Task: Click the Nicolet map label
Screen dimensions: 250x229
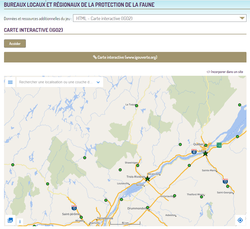Action: (x=140, y=185)
